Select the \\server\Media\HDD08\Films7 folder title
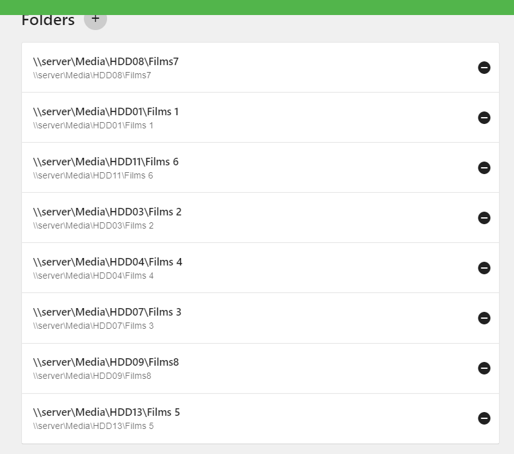The width and height of the screenshot is (514, 454). coord(106,61)
